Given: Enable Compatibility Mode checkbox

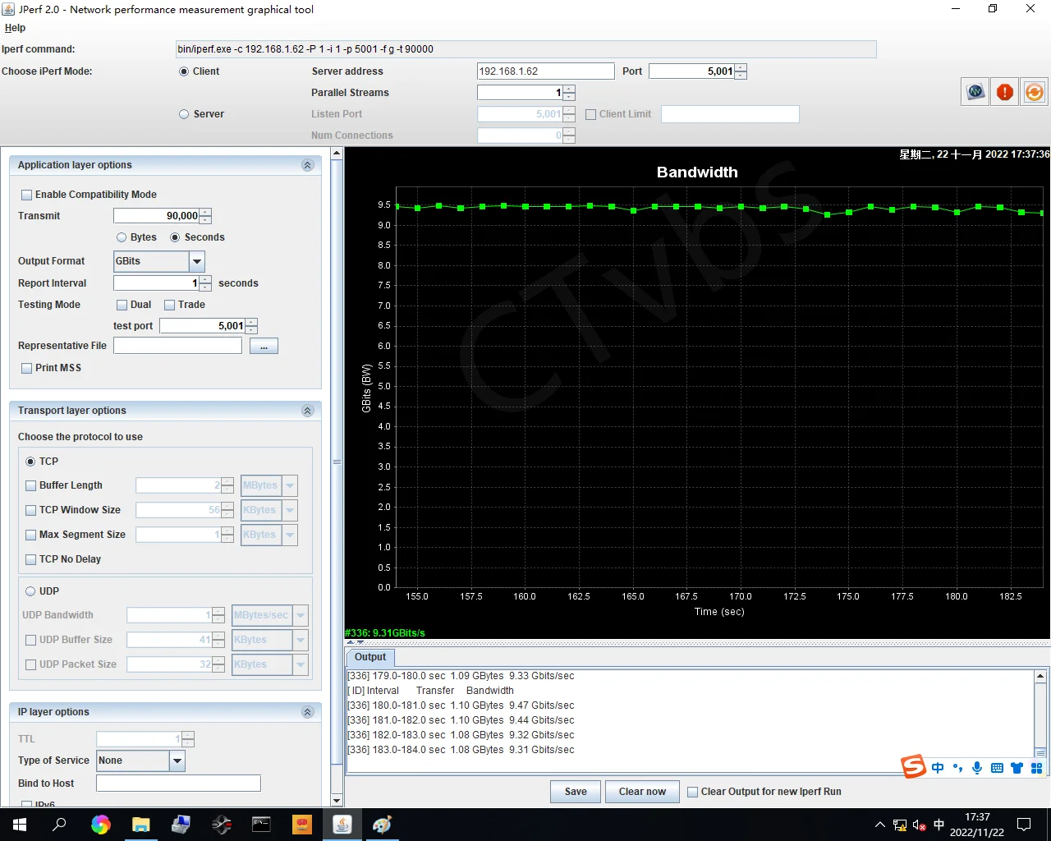Looking at the screenshot, I should 27,195.
